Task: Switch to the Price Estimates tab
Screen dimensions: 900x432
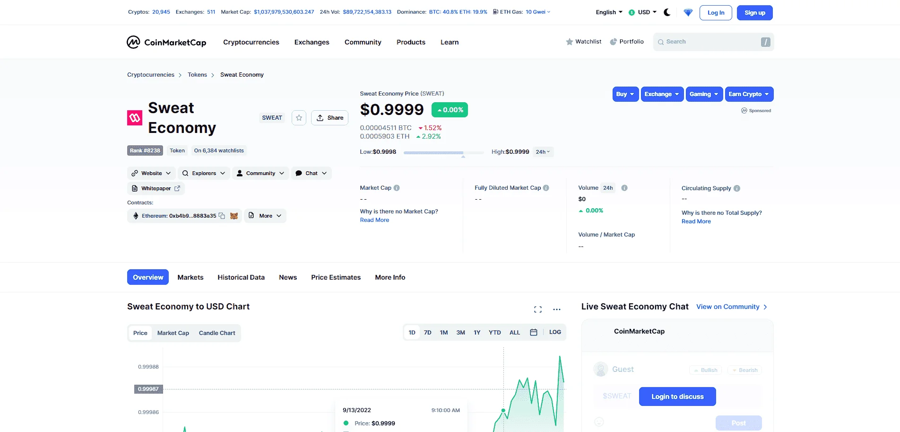Action: pos(336,277)
